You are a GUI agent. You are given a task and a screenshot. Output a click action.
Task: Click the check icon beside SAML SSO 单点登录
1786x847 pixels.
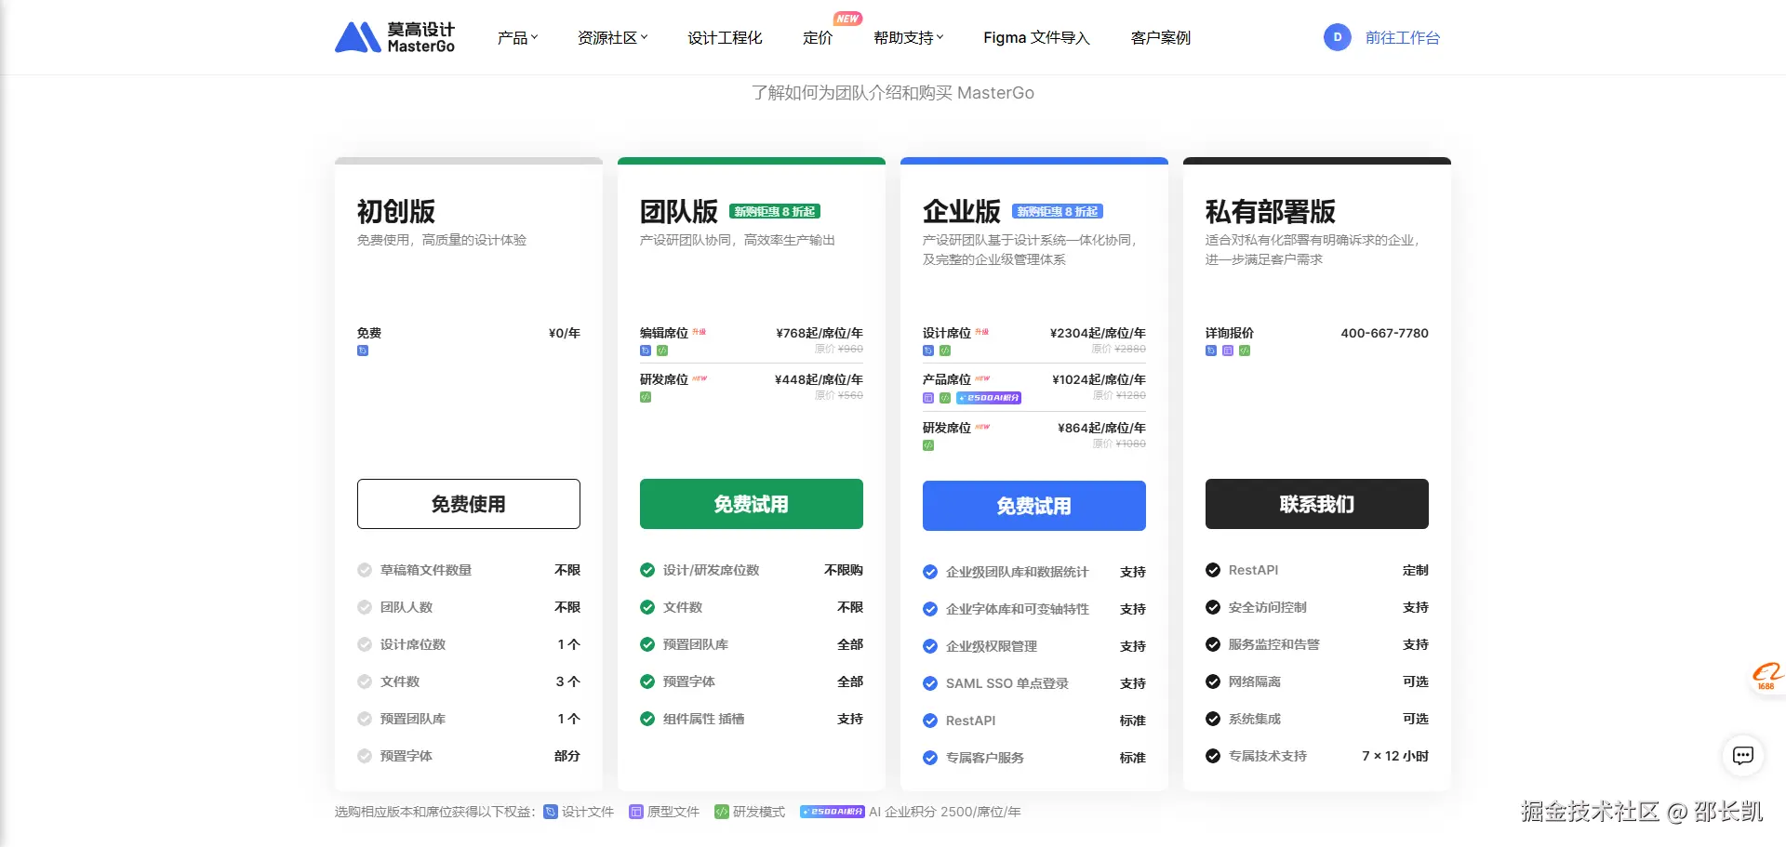pyautogui.click(x=930, y=683)
